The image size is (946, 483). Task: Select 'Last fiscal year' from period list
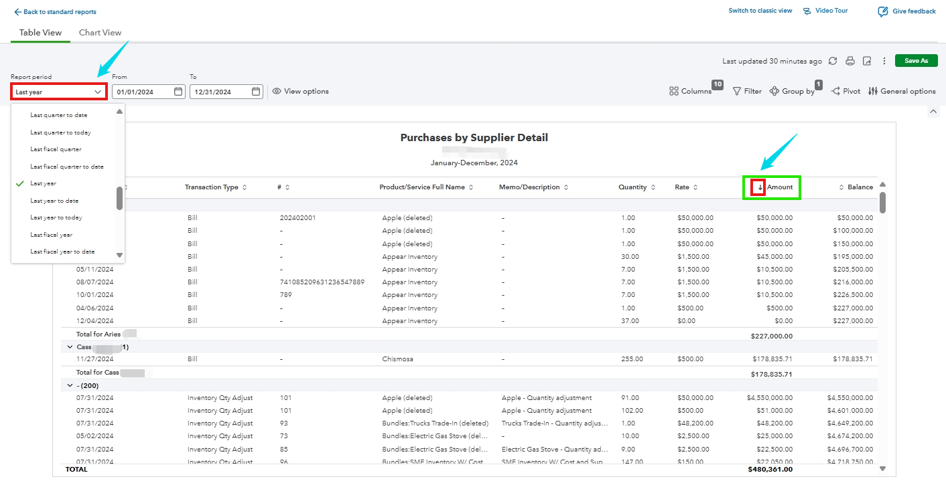point(52,235)
